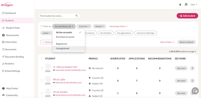Click Reset to default button
Viewport: 201px width, 98px height.
186,42
